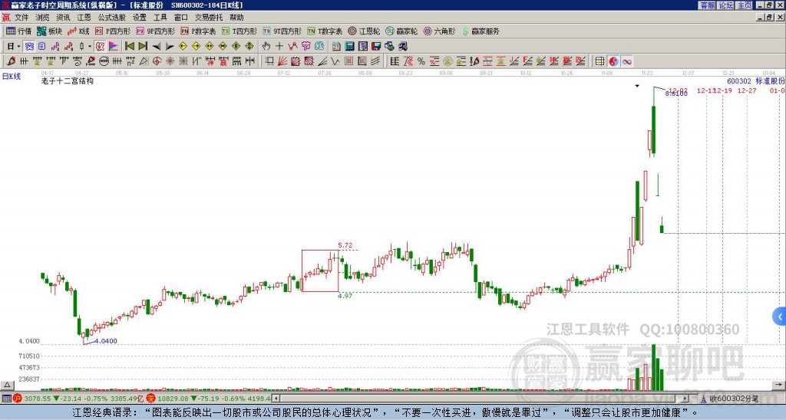
Task: Jump to last bar icon
Action: tap(143, 47)
